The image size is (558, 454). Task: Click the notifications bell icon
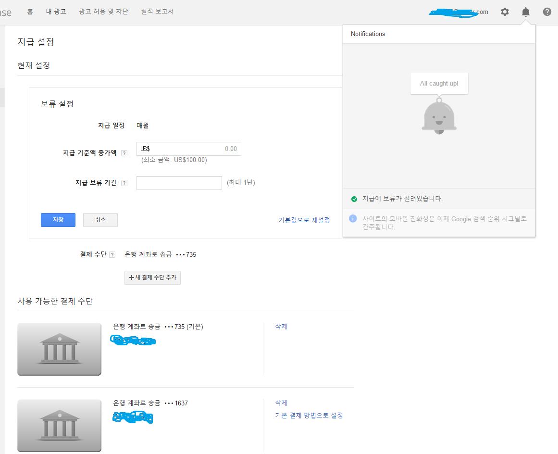(526, 12)
